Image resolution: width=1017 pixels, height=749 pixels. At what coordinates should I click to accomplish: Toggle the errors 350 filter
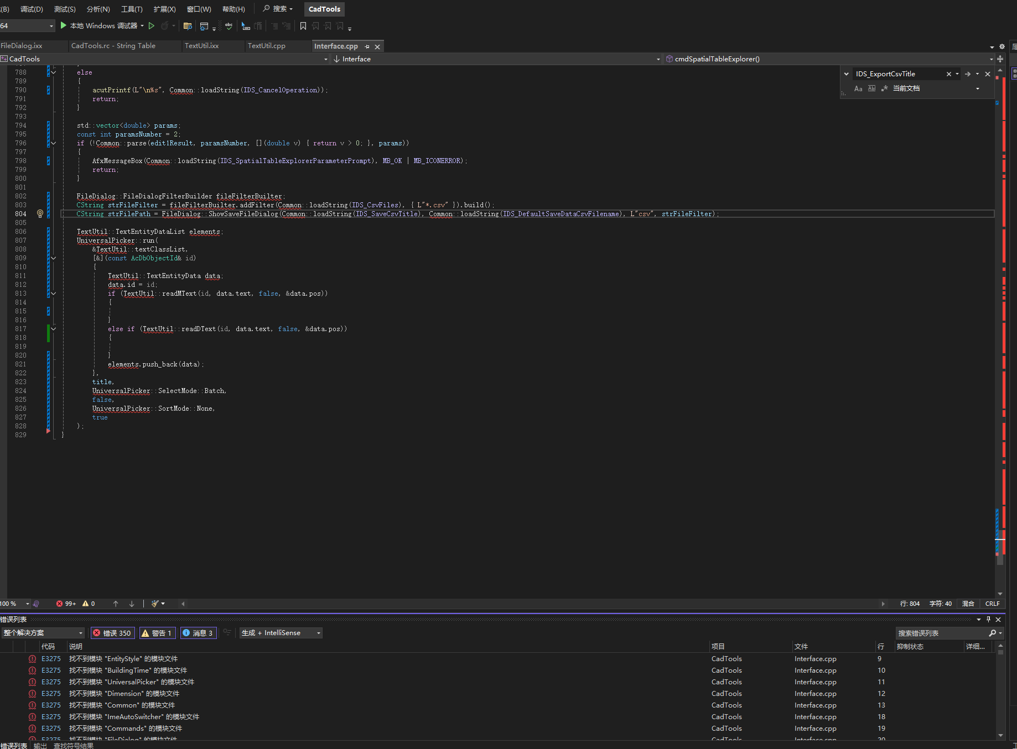(x=112, y=633)
